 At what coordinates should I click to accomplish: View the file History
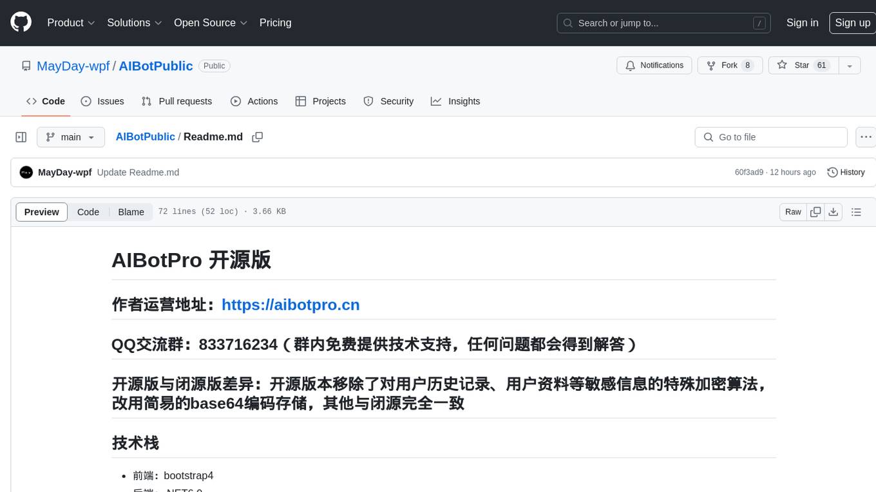(846, 172)
